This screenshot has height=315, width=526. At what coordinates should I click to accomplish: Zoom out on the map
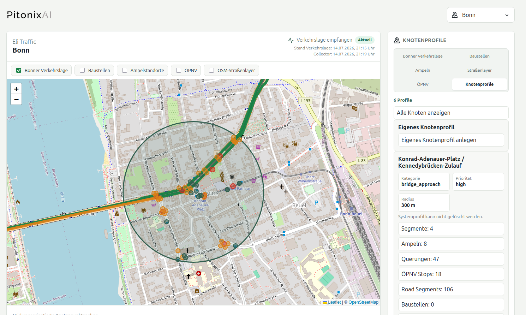pos(16,100)
